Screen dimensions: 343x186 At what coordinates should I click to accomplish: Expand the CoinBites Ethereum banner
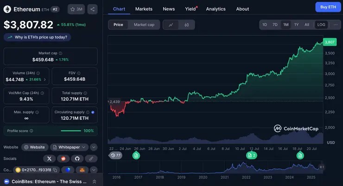(95, 182)
